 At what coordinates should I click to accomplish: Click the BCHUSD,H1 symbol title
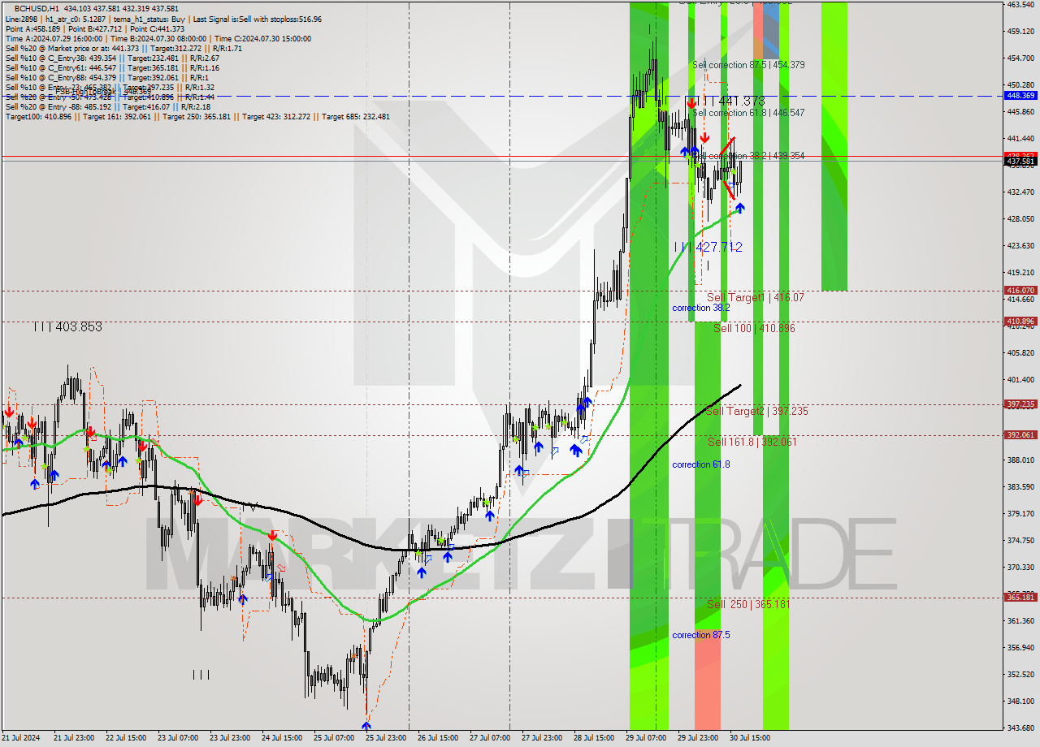[x=37, y=8]
